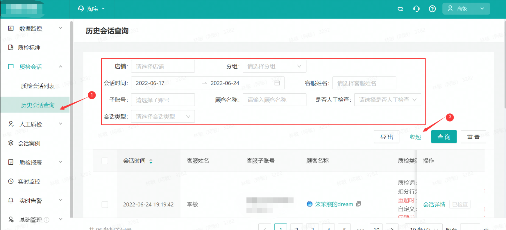
Task: Click the 顾客名称 input field
Action: 274,100
